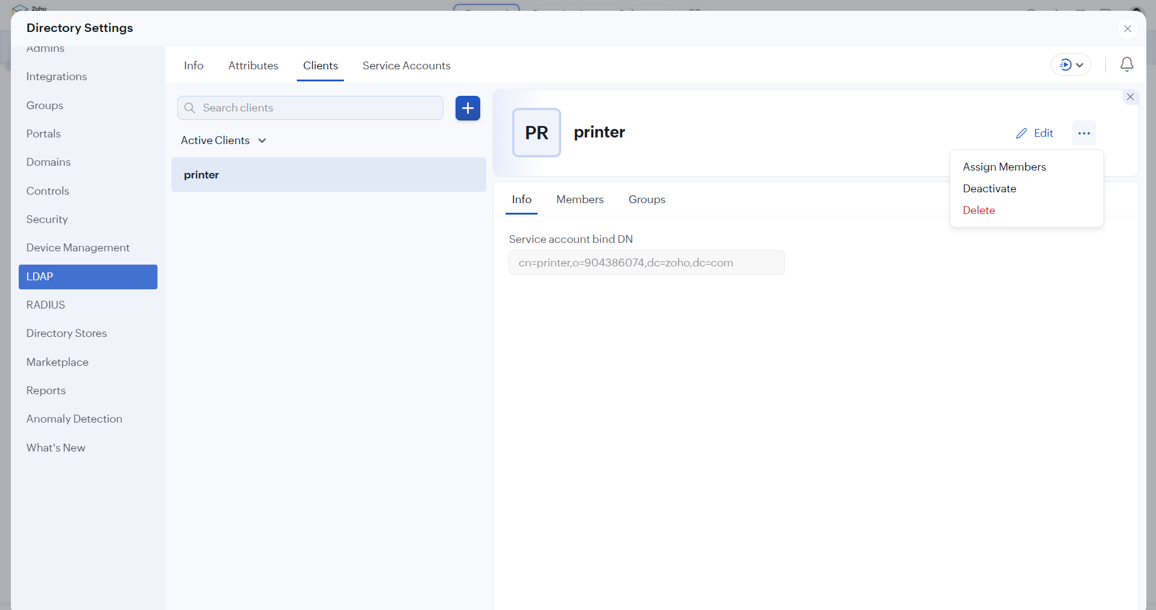The height and width of the screenshot is (610, 1156).
Task: Choose Assign Members from the menu
Action: [x=1004, y=167]
